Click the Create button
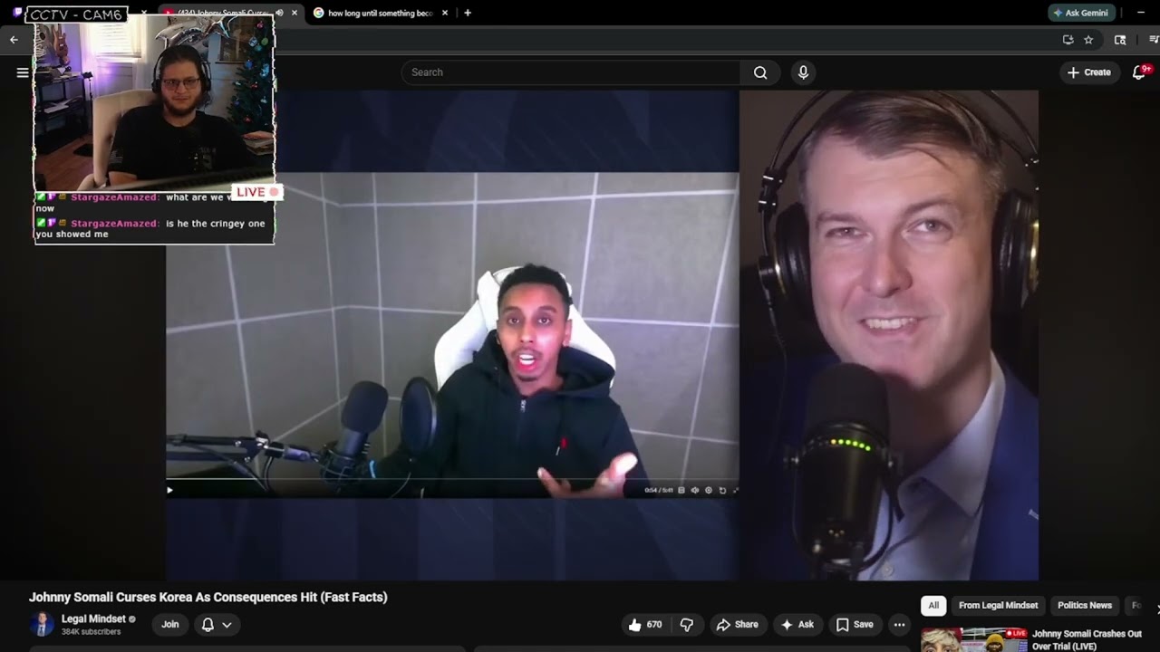Screen dimensions: 1160x652 point(1088,72)
